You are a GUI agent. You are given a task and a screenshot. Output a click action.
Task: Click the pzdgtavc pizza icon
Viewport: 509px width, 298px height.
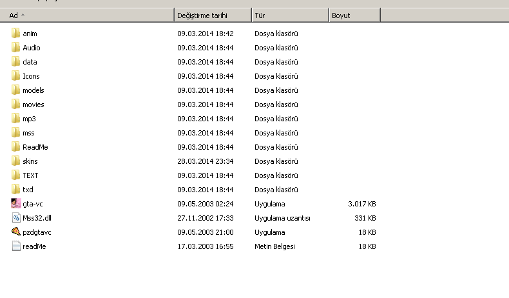click(x=16, y=232)
